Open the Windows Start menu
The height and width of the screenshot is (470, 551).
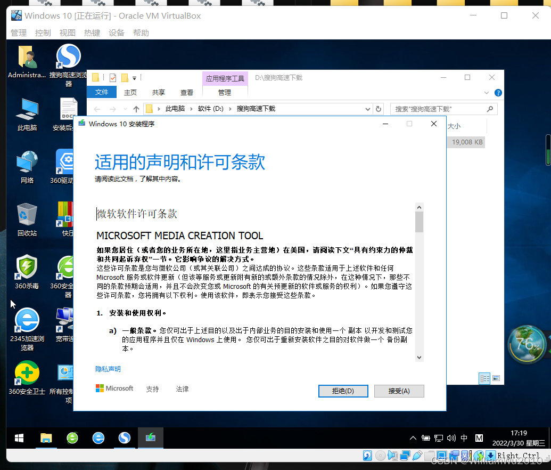pos(19,438)
